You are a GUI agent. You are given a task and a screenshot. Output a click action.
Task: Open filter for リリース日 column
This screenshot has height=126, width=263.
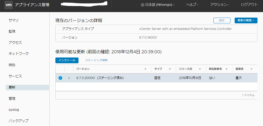click(x=200, y=69)
